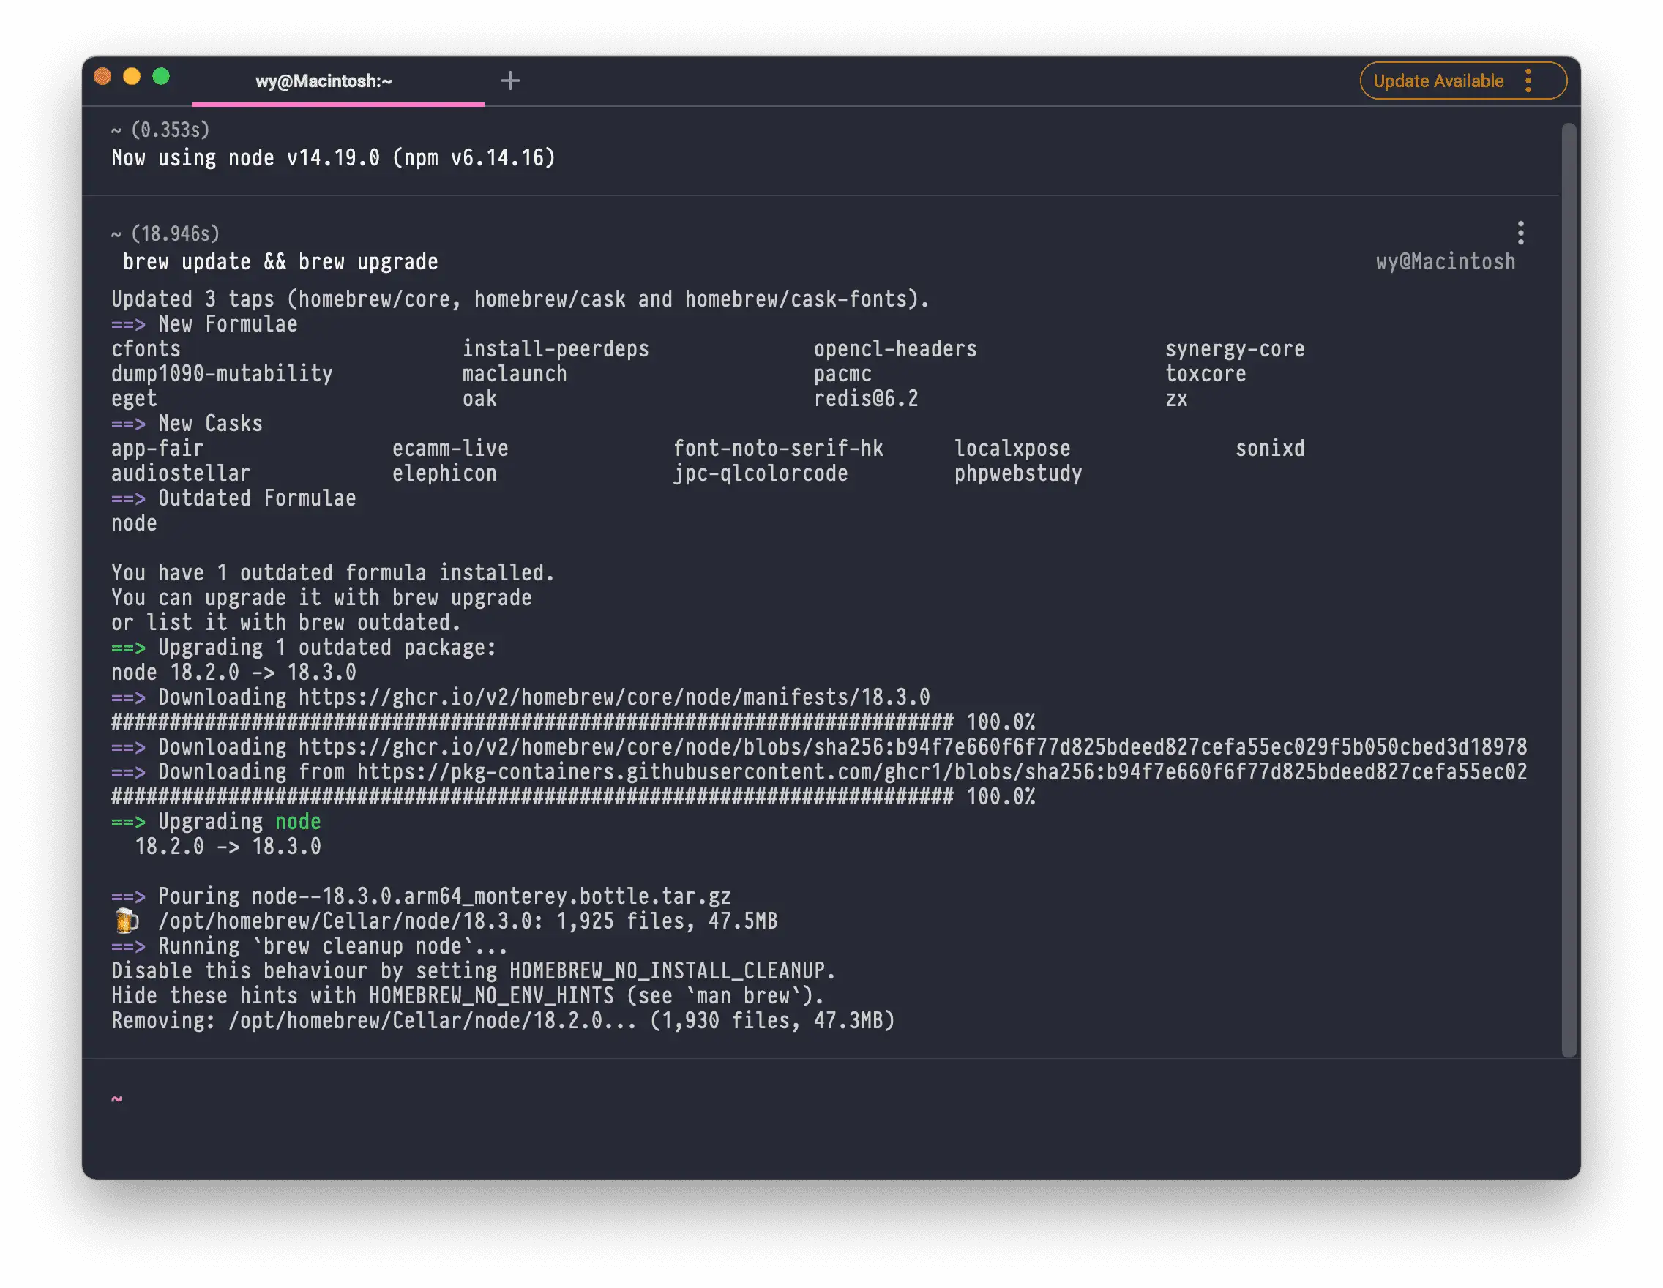1663x1288 pixels.
Task: Click the green fullscreen window button
Action: pos(161,77)
